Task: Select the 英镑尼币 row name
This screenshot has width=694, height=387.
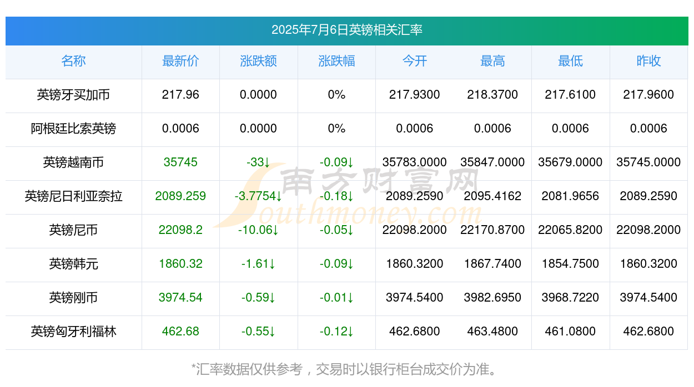Action: (x=73, y=230)
